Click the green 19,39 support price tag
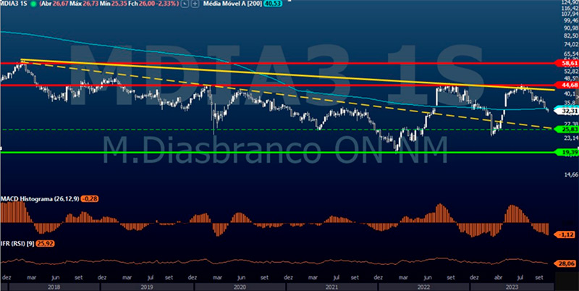The width and height of the screenshot is (579, 291). (x=565, y=153)
